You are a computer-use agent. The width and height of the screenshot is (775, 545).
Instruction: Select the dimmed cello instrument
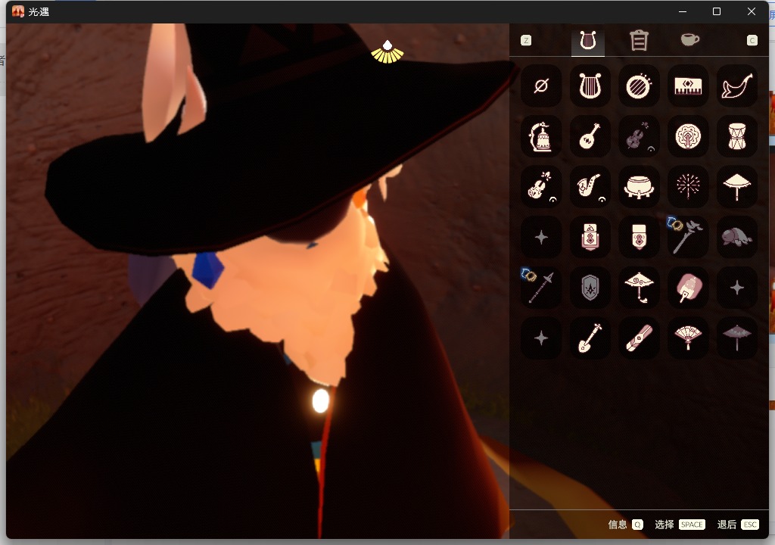point(639,136)
